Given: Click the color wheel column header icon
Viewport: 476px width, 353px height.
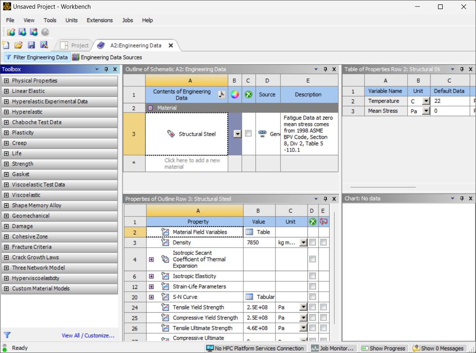Looking at the screenshot, I should pyautogui.click(x=235, y=95).
